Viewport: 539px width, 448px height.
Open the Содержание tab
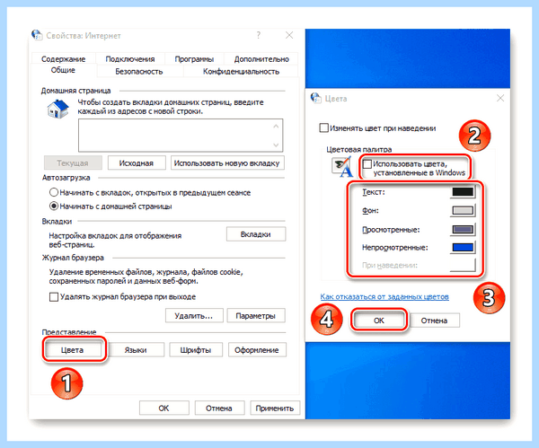63,58
